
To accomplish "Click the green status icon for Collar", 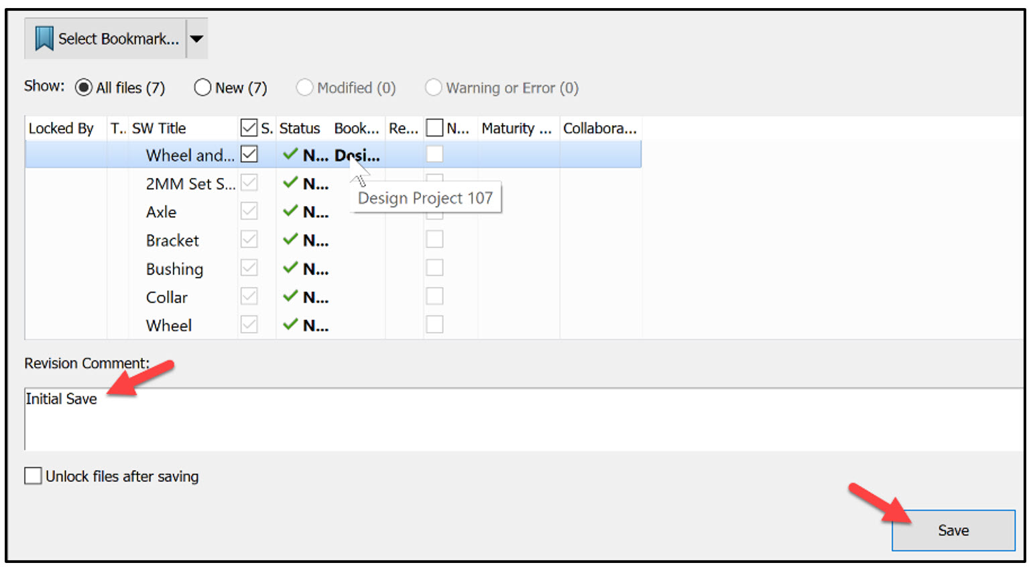I will 291,296.
